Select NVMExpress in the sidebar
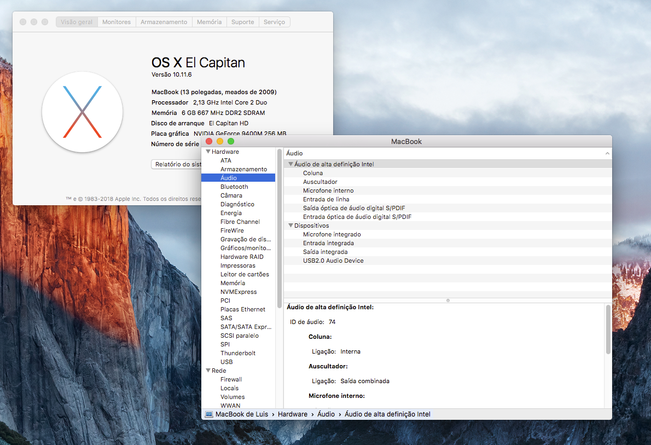The width and height of the screenshot is (651, 445). (239, 292)
